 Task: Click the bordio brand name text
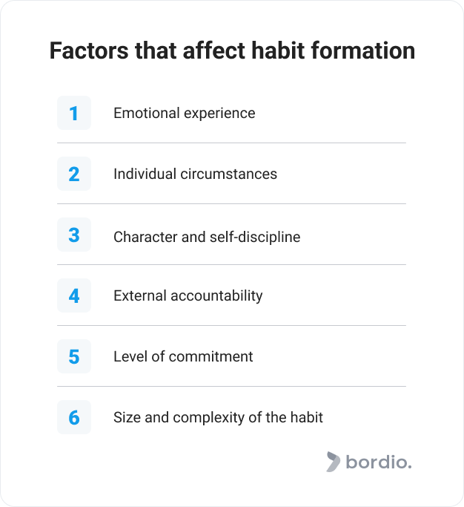(x=379, y=462)
